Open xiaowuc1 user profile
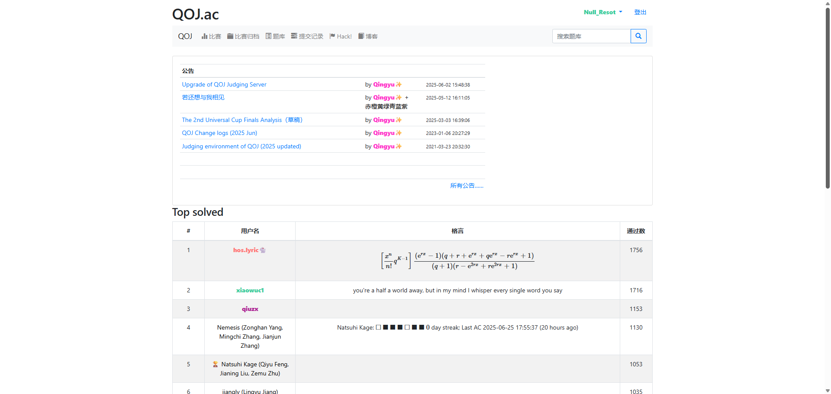 coord(250,290)
